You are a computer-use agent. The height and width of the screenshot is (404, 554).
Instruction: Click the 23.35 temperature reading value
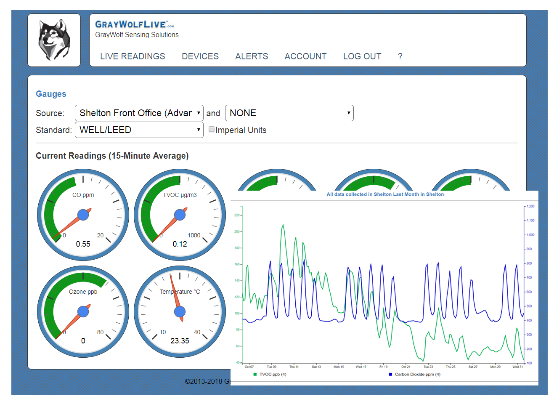[x=180, y=341]
